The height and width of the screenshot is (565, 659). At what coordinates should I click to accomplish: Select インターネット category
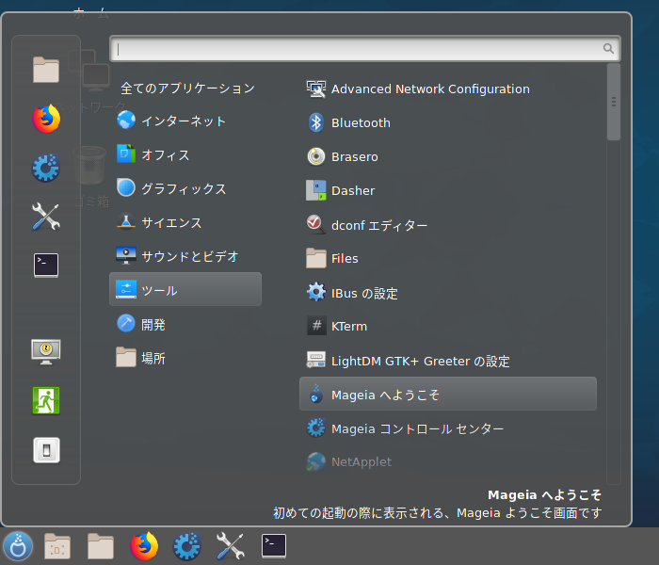185,121
